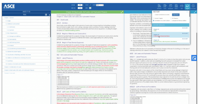This screenshot has height=104, width=198.
Task: Close the History panel
Action: 187,12
